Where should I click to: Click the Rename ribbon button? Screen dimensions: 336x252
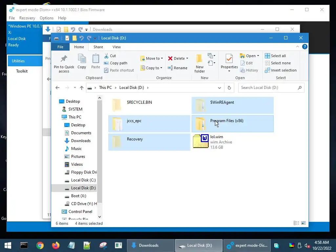(178, 68)
